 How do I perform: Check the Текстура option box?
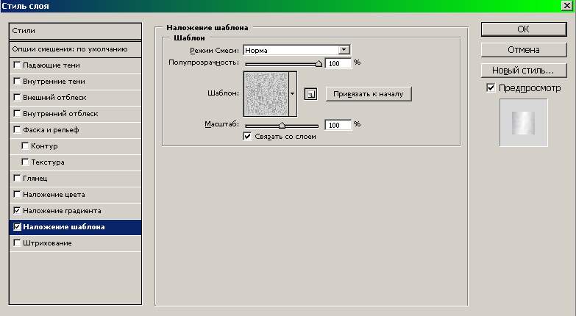pyautogui.click(x=25, y=162)
